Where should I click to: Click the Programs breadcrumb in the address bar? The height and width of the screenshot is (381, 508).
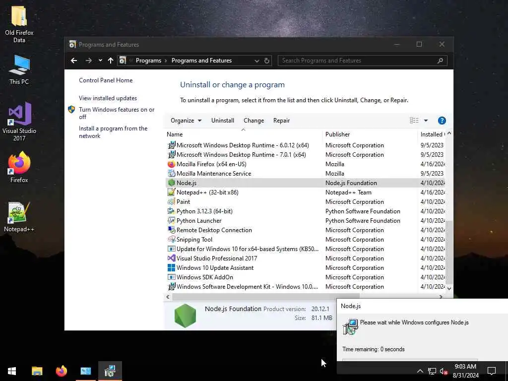coord(148,61)
